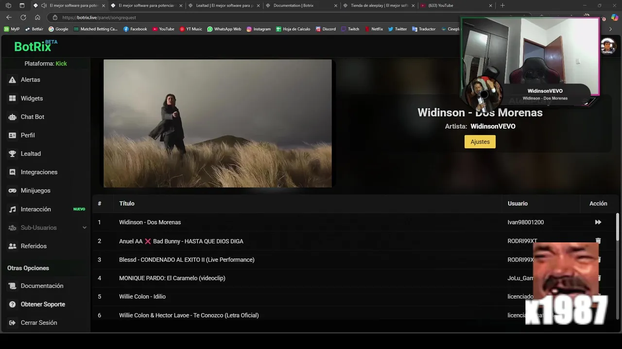
Task: Open the Lealtad trophy item
Action: pos(30,154)
